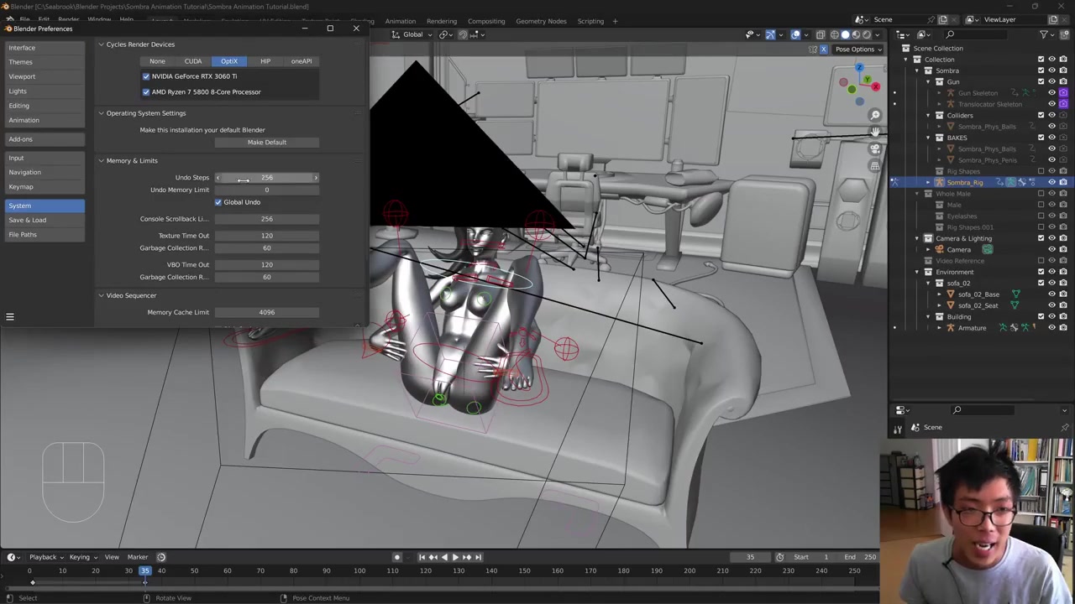
Task: Open the Keymap preferences section
Action: (21, 187)
